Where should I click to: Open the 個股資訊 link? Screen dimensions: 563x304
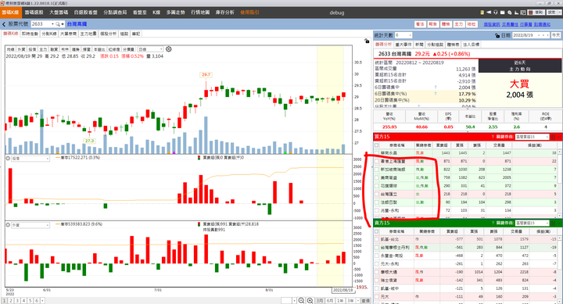pyautogui.click(x=492, y=24)
